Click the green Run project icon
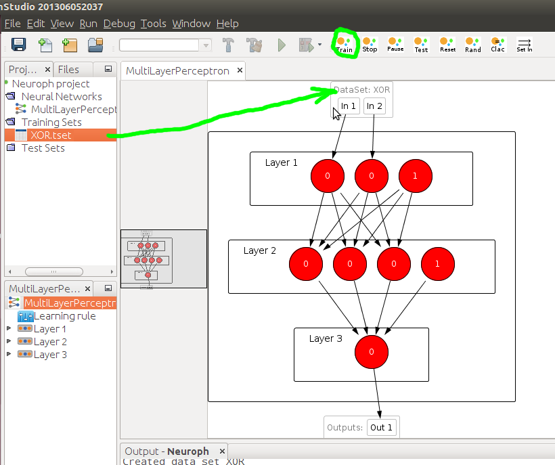 tap(280, 45)
